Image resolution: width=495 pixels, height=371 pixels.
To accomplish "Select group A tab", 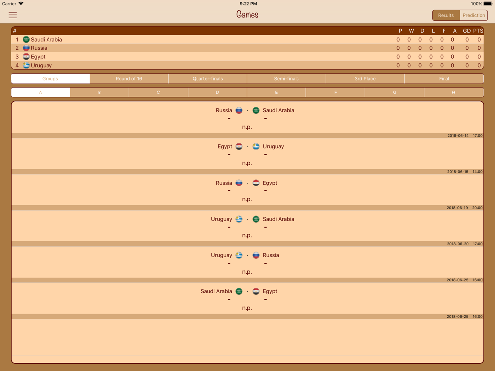I will [x=41, y=93].
